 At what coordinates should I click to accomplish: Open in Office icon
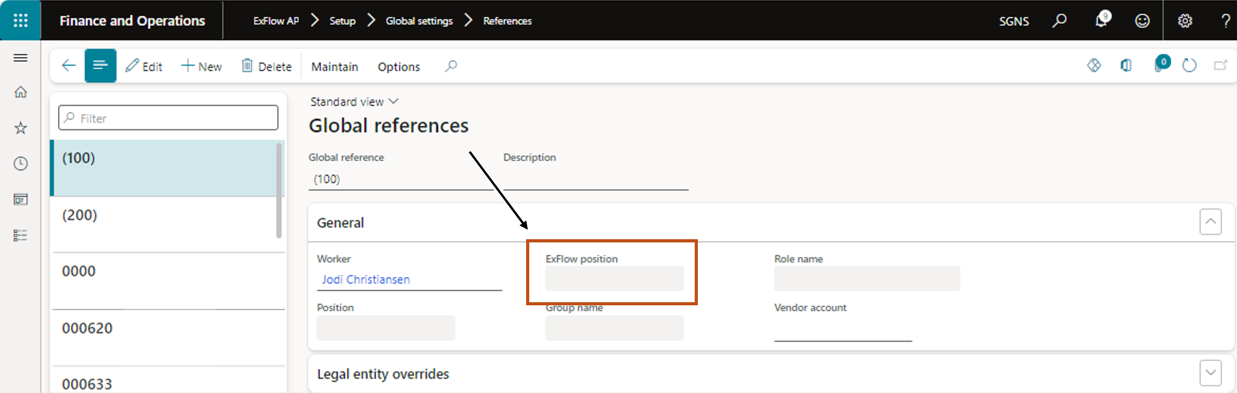(1125, 65)
